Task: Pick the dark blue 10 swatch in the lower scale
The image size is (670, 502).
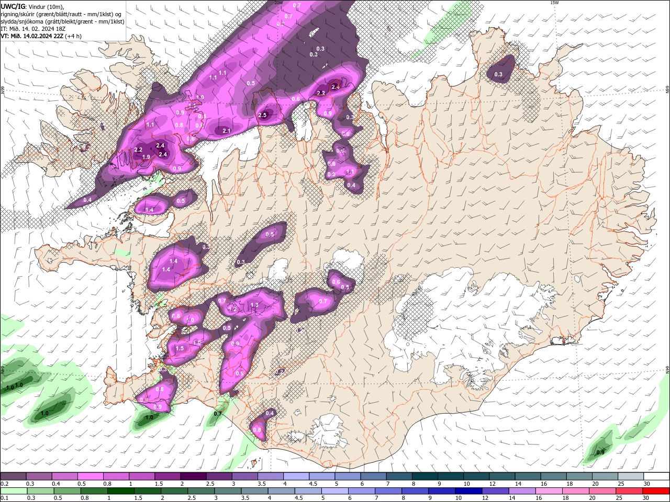Action: click(x=467, y=491)
